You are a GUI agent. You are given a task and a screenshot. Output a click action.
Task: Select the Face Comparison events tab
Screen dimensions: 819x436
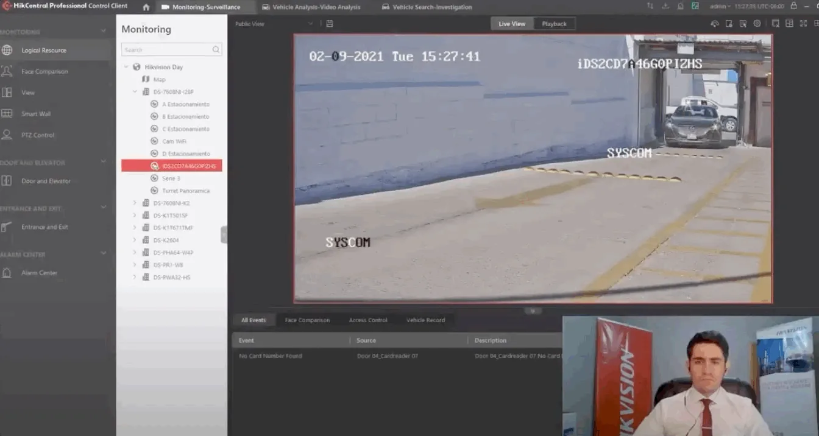307,320
